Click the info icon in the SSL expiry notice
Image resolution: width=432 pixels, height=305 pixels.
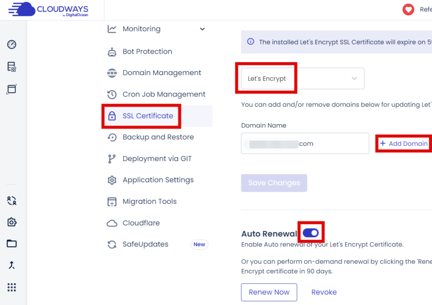coord(251,42)
